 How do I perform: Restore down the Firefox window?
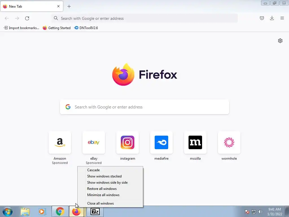275,3
